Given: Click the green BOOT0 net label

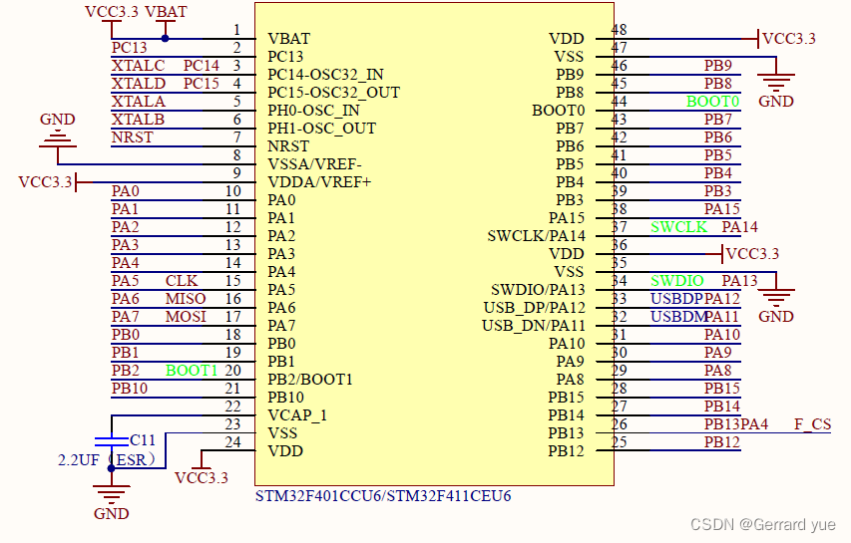Looking at the screenshot, I should point(712,102).
